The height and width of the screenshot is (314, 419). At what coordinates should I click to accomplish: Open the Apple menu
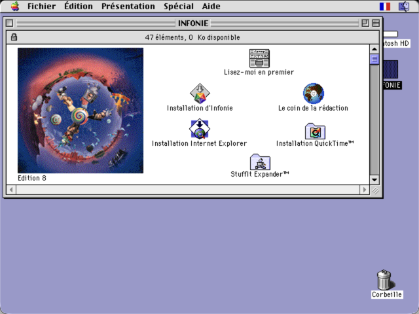pyautogui.click(x=15, y=6)
